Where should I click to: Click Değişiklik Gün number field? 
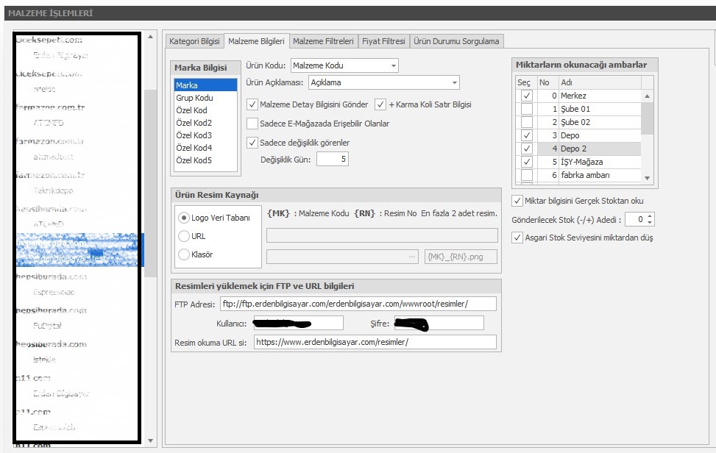333,159
